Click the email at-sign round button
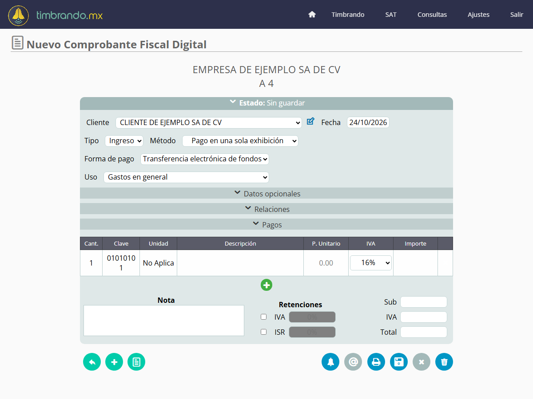Screen dimensions: 533x399 click(353, 362)
